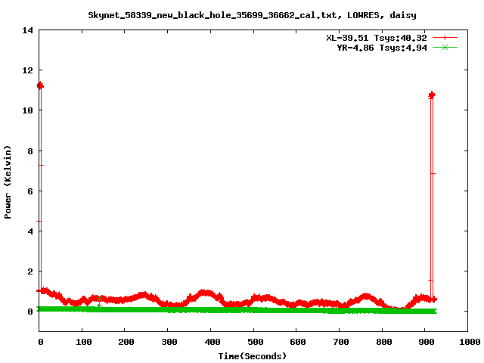Viewport: 484px width, 363px height.
Task: Click the x-axis tick label 900
Action: point(427,342)
